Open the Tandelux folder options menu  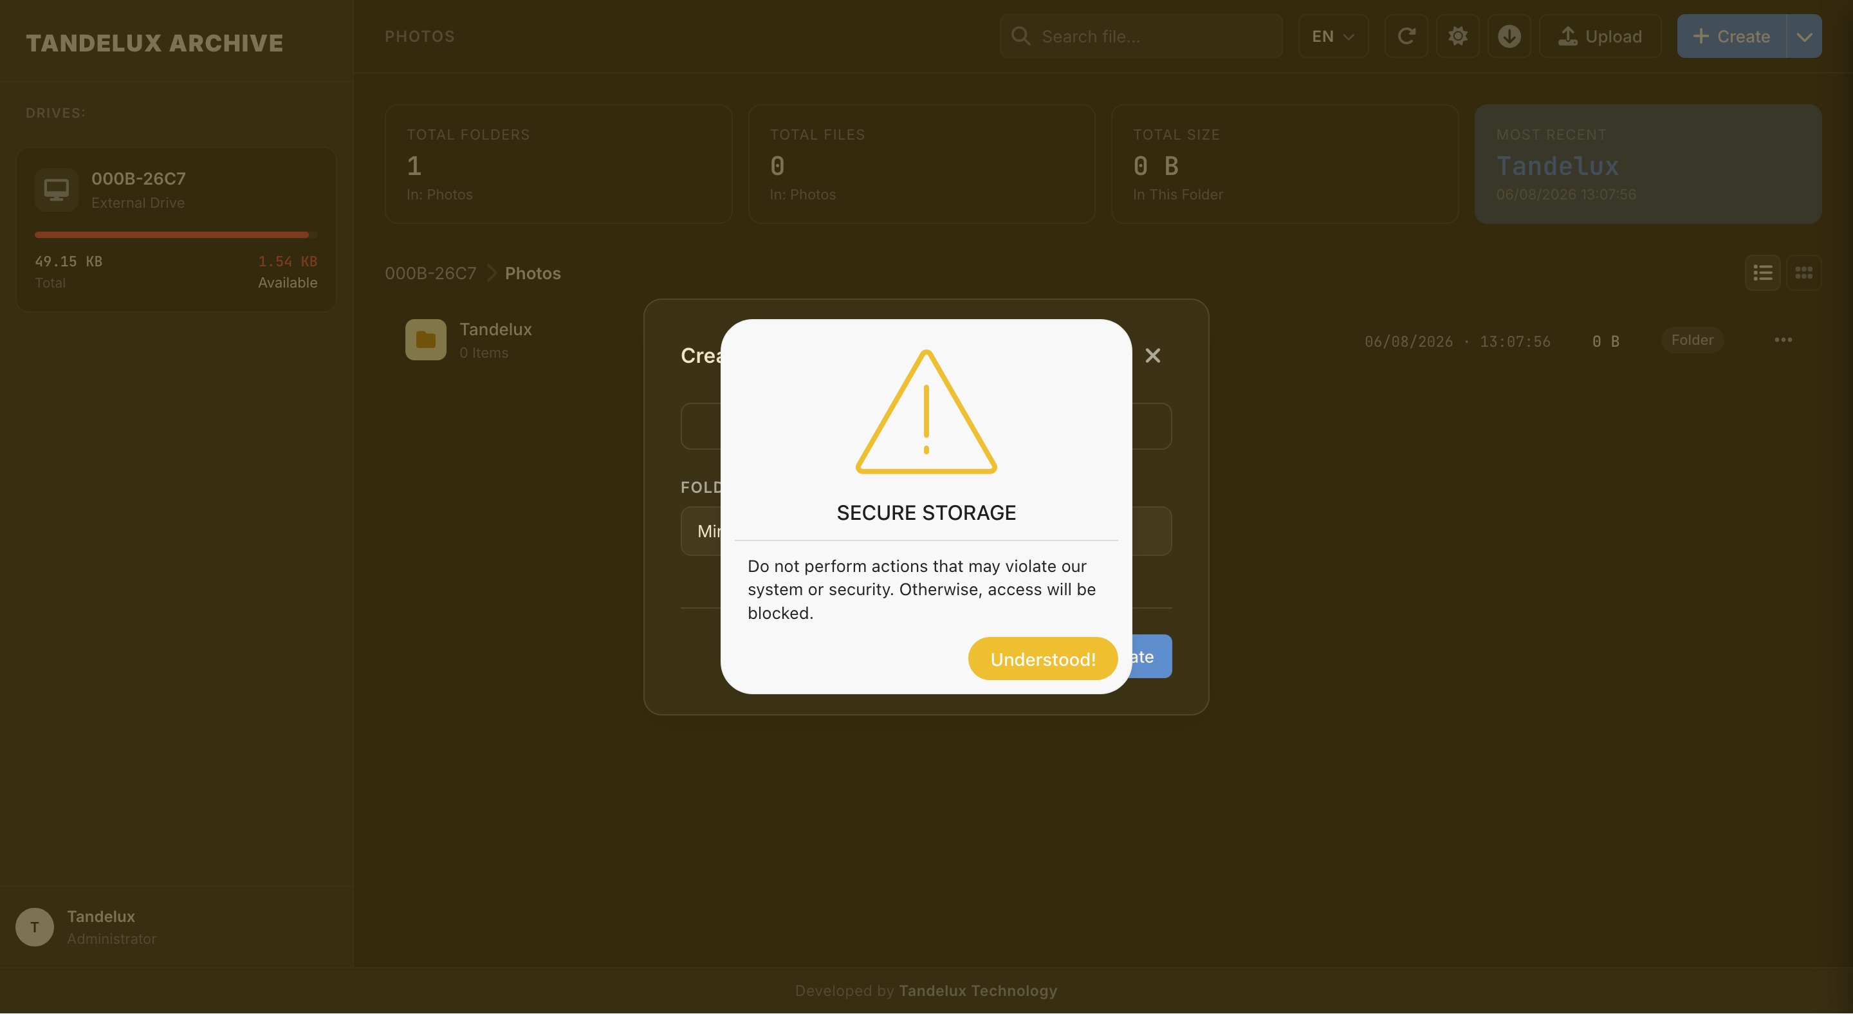tap(1782, 340)
